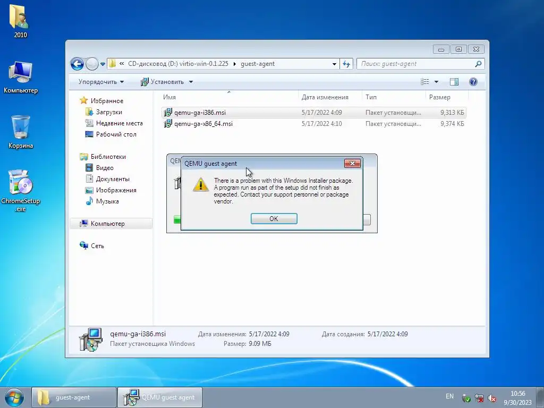The image size is (544, 408).
Task: Open the recent pages dropdown beside navigation arrows
Action: click(103, 64)
